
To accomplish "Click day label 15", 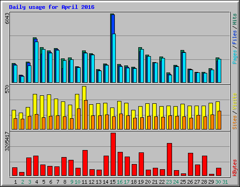I will pyautogui.click(x=112, y=182).
